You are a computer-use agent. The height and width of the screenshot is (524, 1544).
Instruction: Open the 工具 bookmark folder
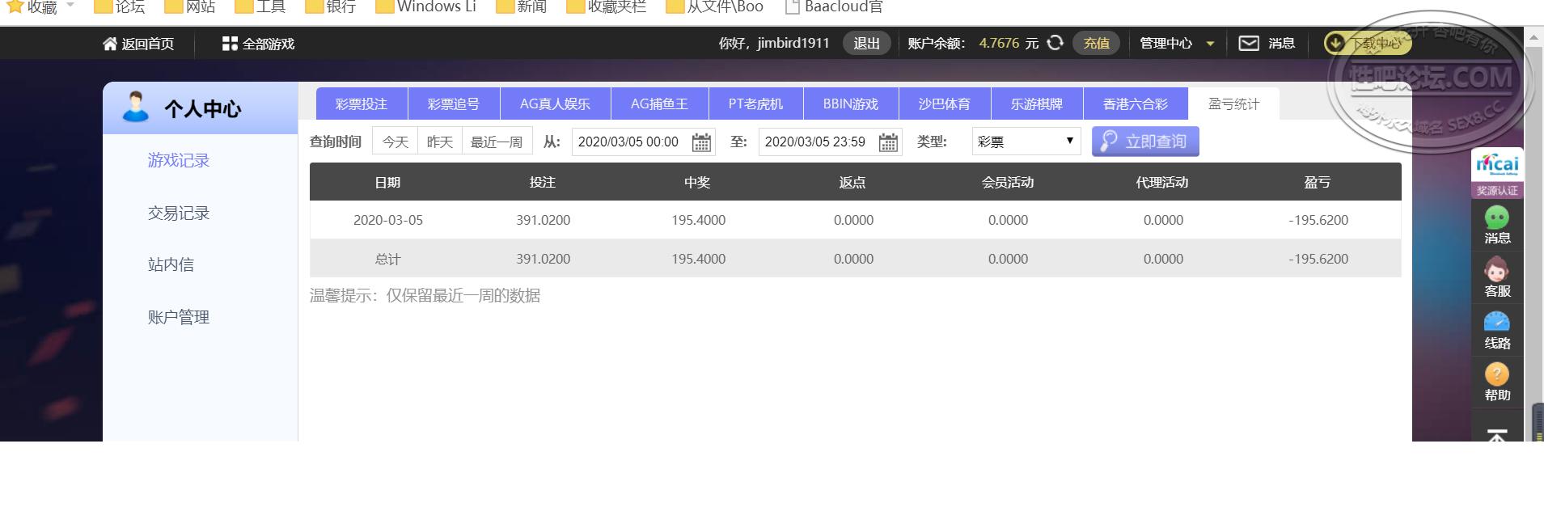click(260, 6)
